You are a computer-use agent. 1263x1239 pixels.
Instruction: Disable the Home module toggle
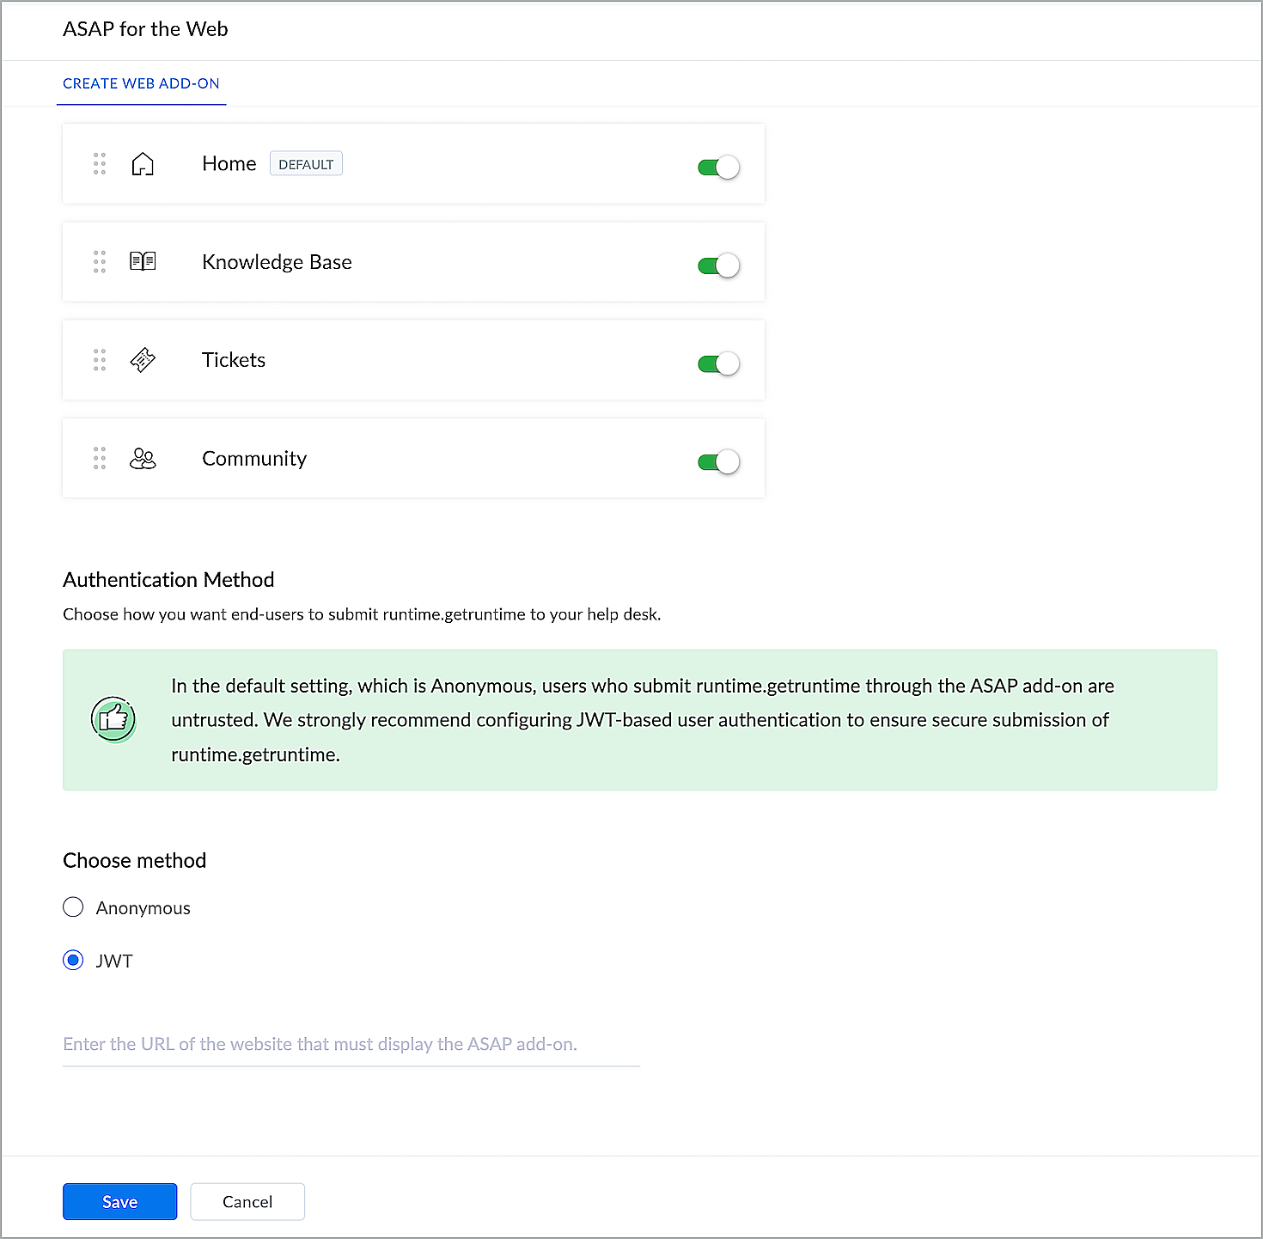pos(718,167)
